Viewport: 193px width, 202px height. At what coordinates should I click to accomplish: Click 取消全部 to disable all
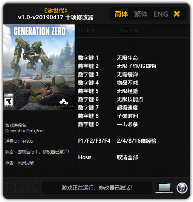point(127,157)
